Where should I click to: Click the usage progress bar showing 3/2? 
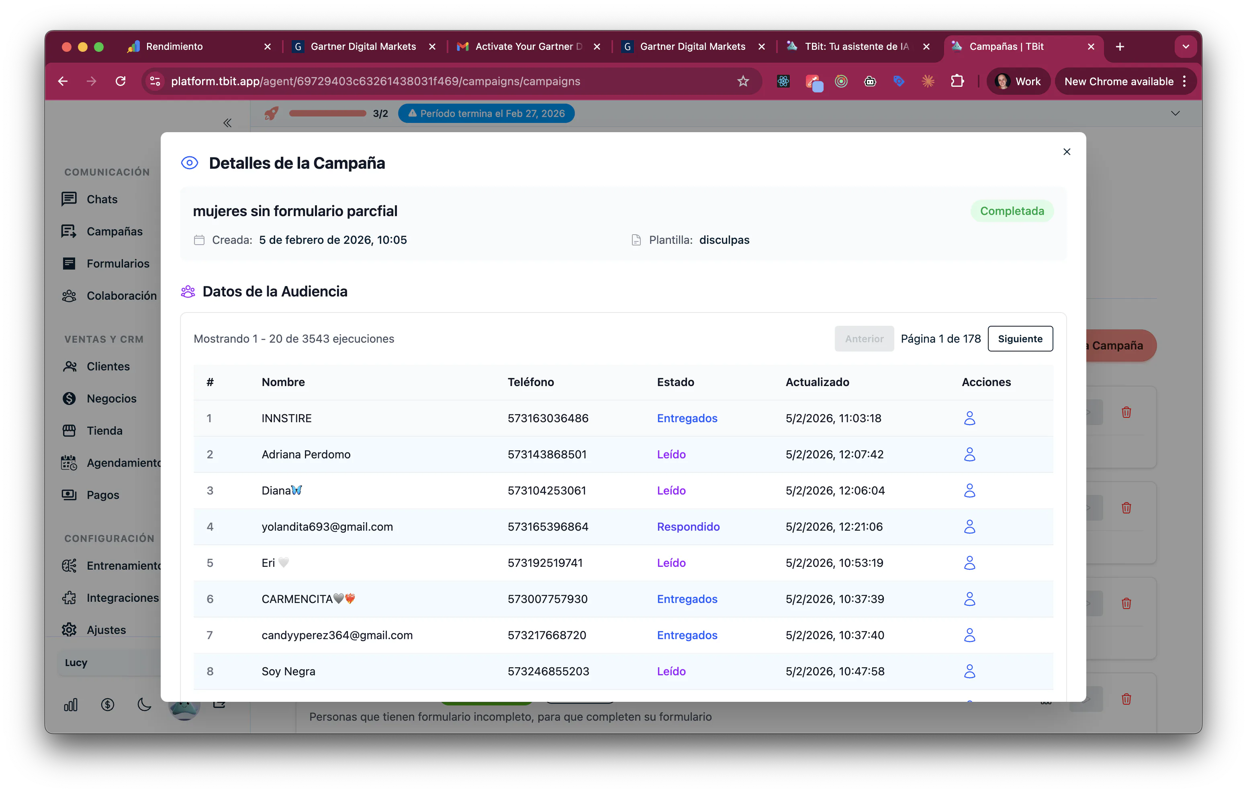328,113
